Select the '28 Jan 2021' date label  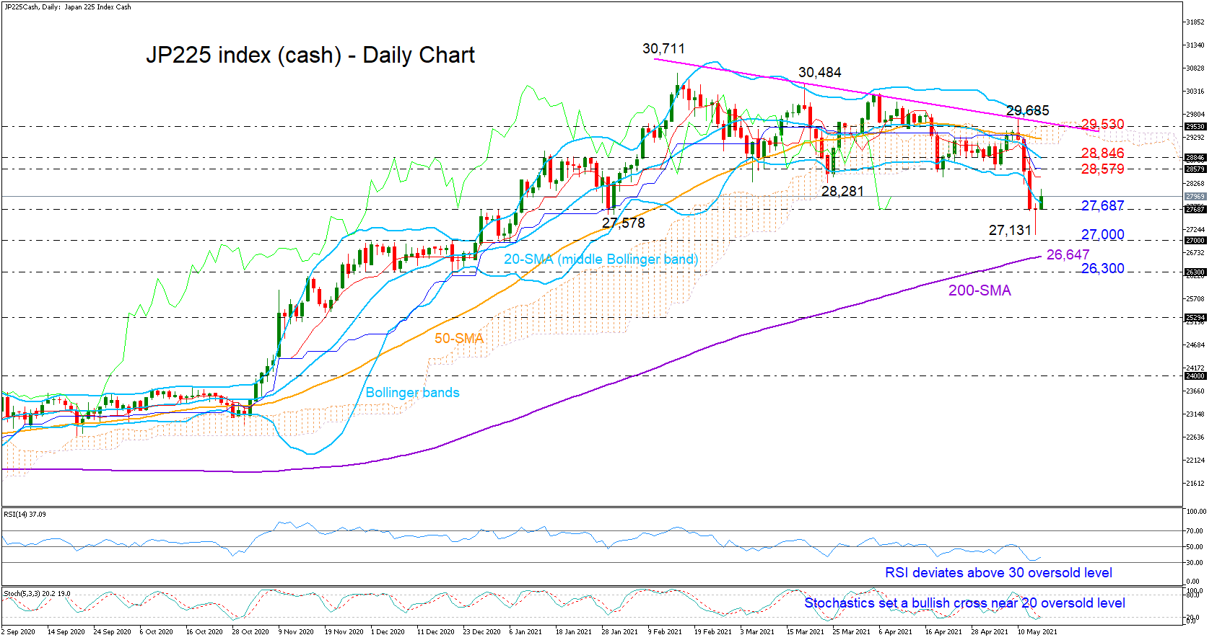click(x=620, y=632)
